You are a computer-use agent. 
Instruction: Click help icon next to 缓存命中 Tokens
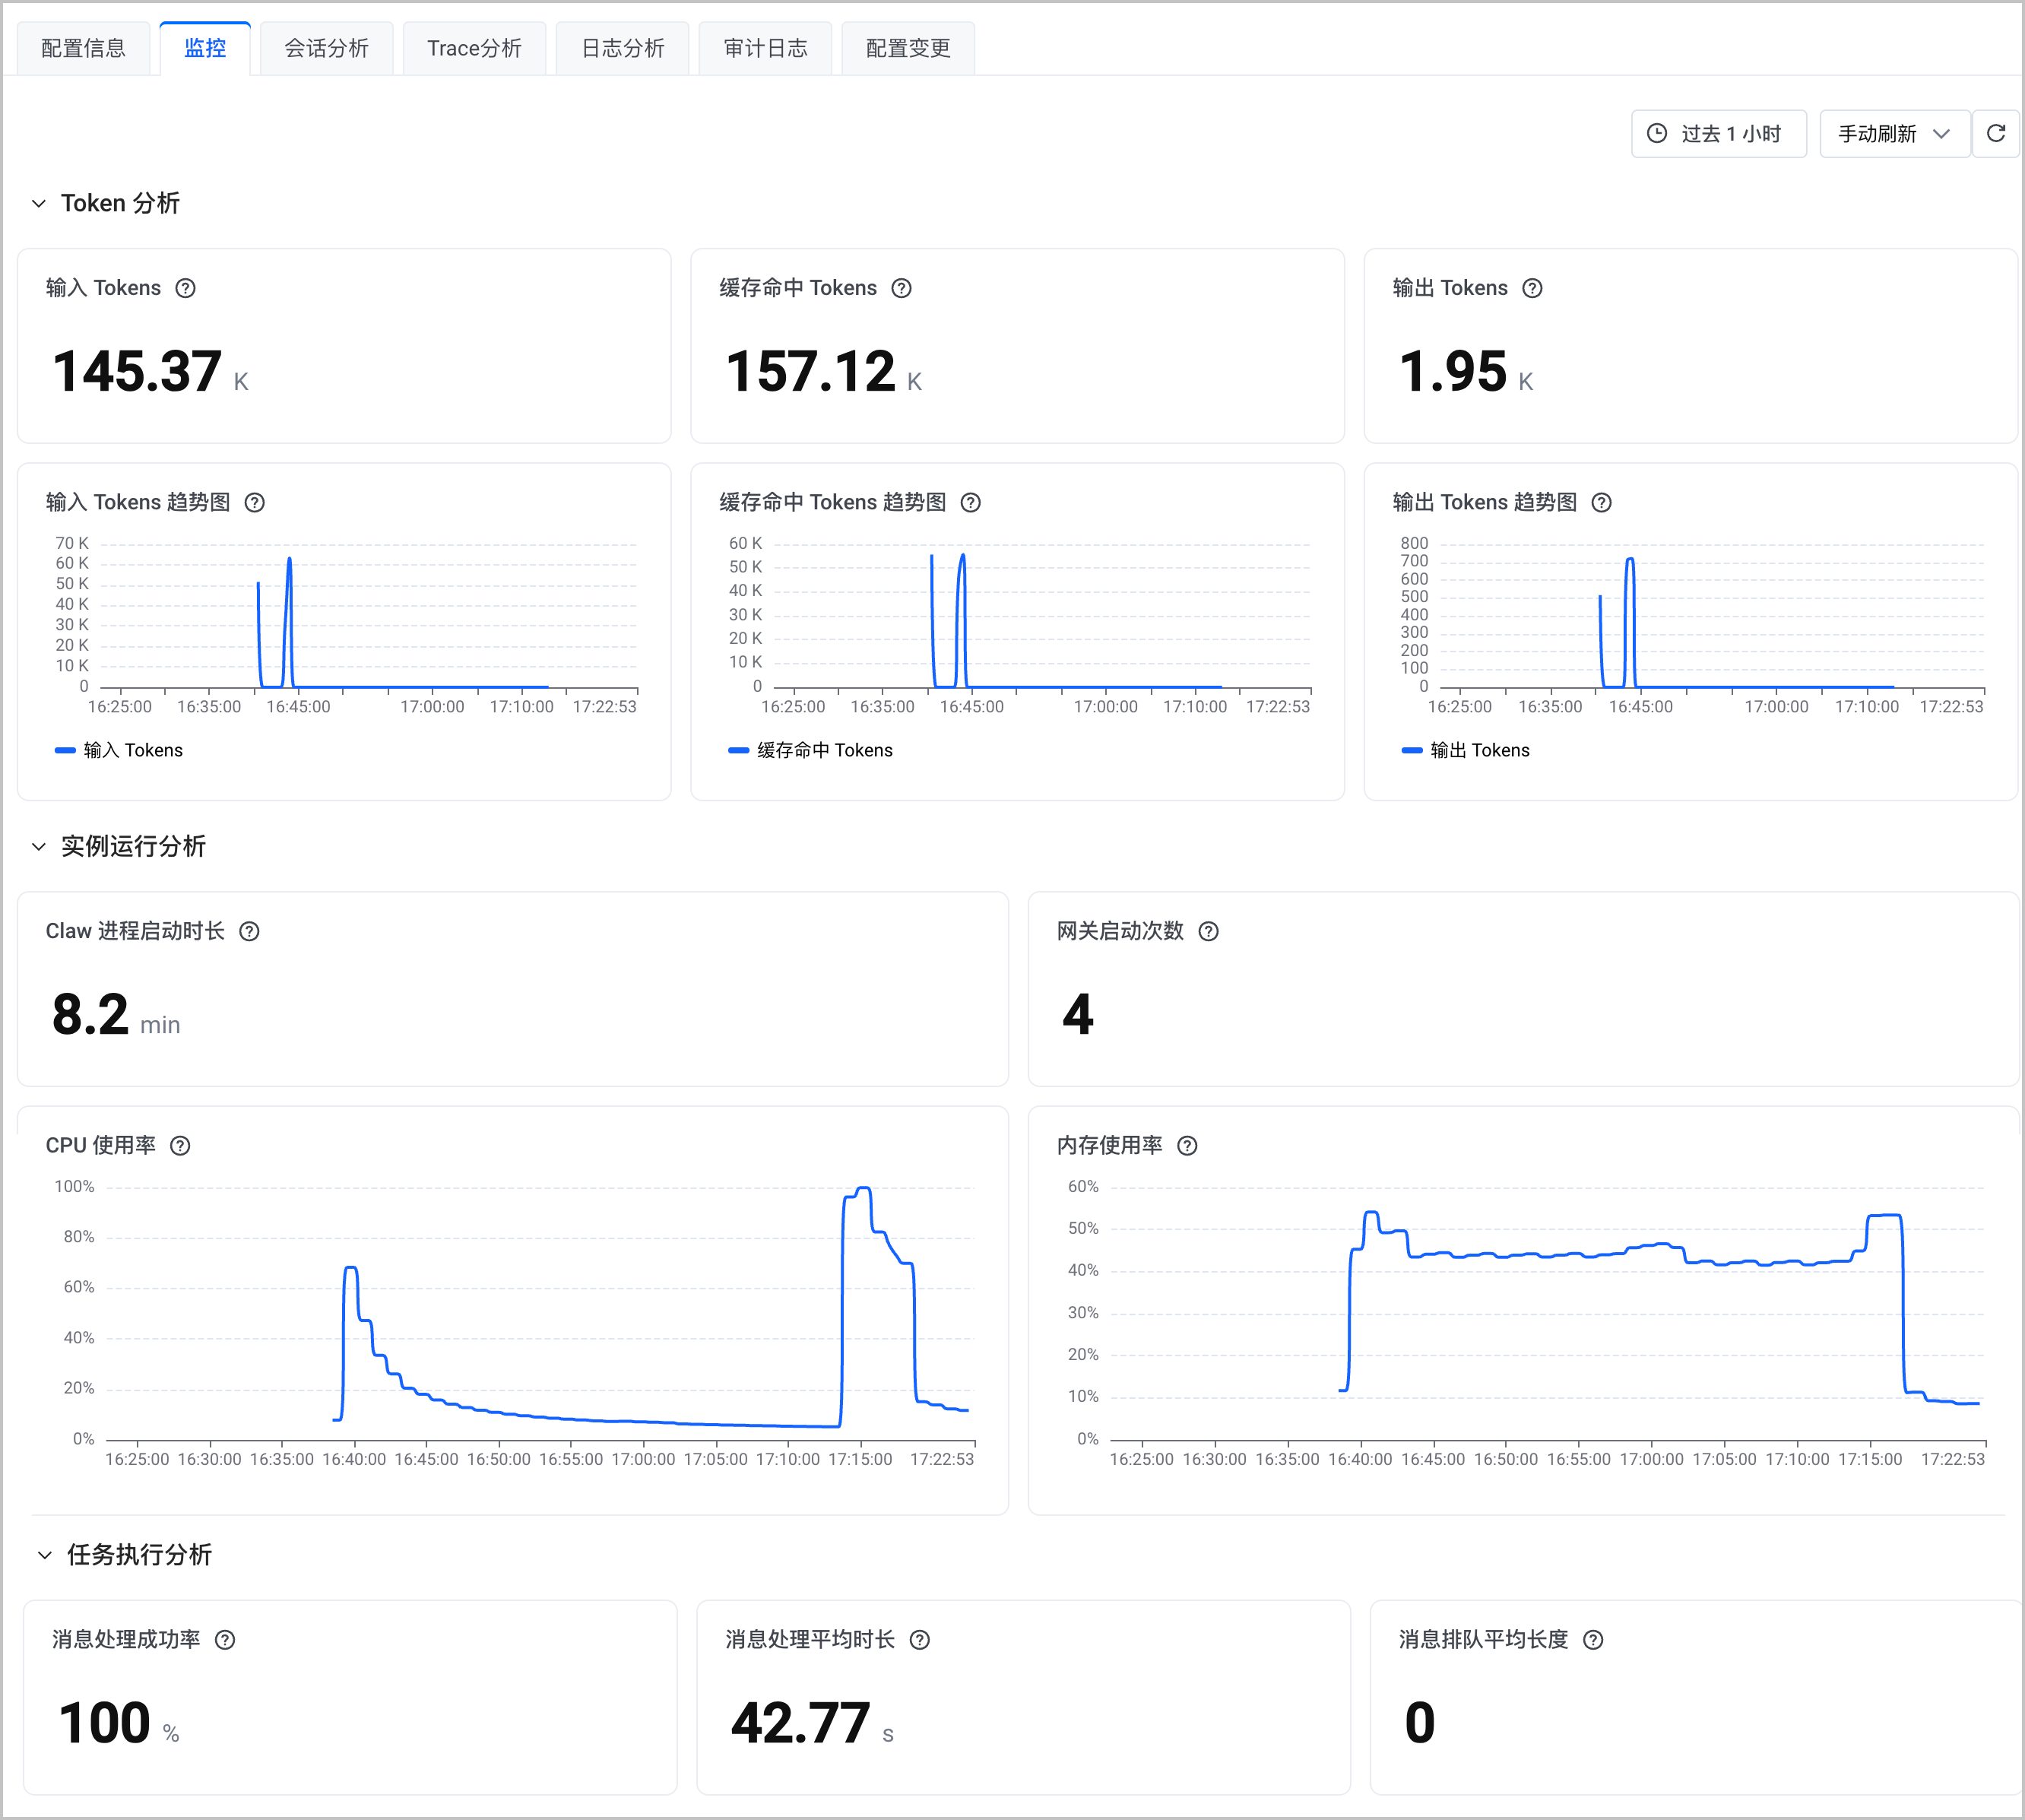coord(901,288)
